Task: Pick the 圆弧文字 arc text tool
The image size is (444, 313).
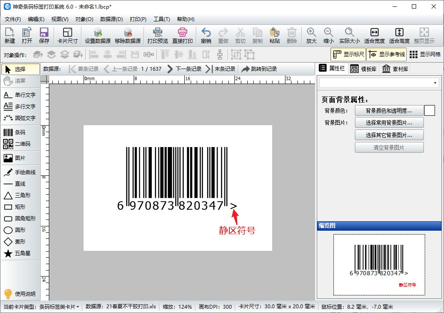Action: [x=20, y=118]
